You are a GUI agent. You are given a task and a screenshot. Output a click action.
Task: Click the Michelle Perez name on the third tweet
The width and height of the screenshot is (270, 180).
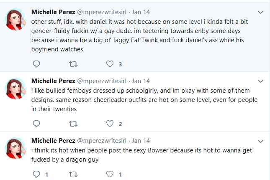[x=53, y=141]
